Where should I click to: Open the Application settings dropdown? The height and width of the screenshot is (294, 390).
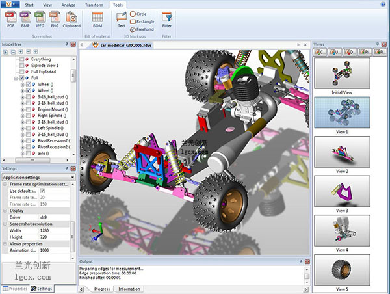pos(37,176)
